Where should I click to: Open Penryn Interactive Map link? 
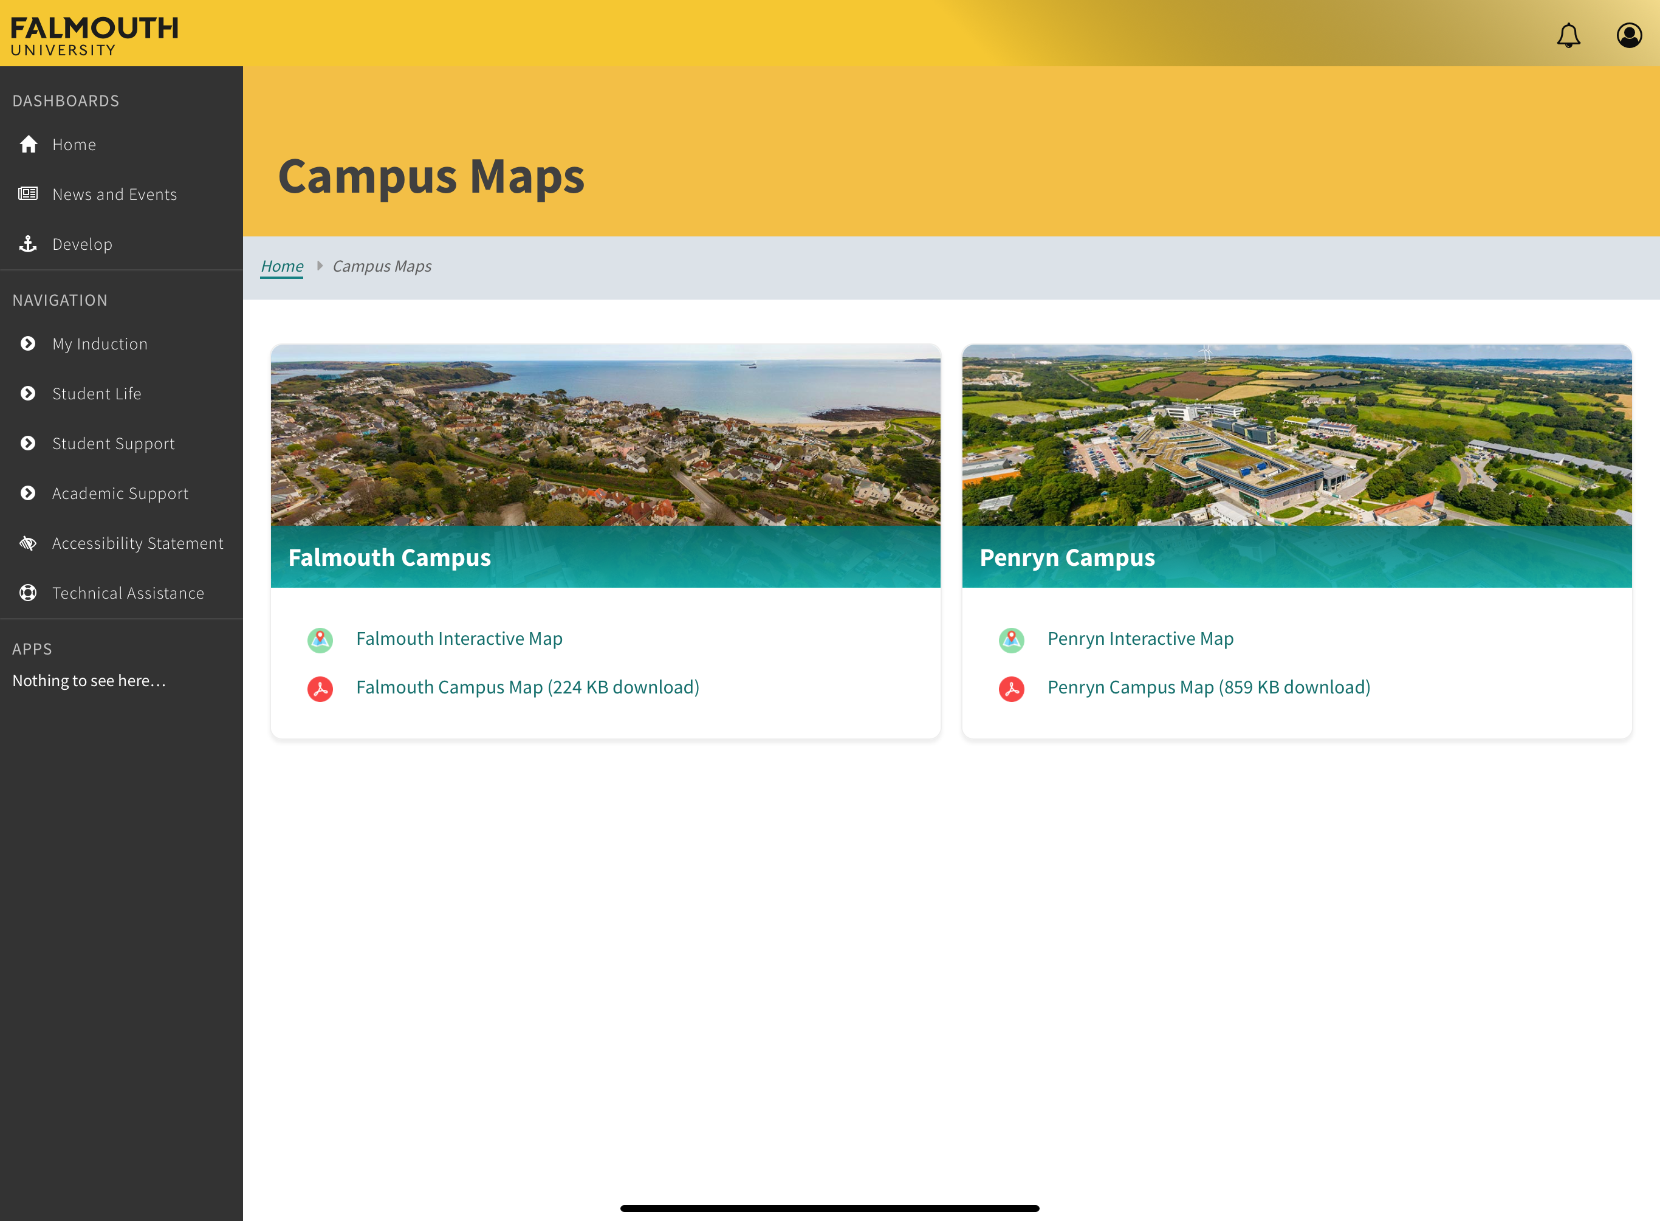1140,639
